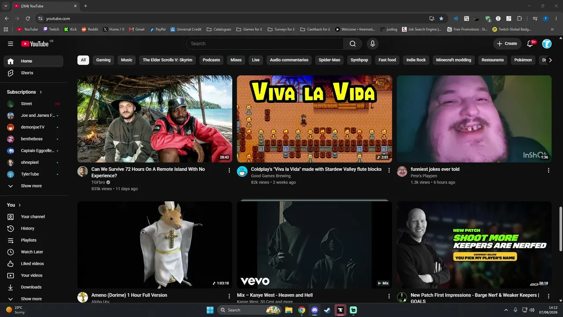The width and height of the screenshot is (563, 317).
Task: Select the Music filter chip
Action: coord(127,60)
